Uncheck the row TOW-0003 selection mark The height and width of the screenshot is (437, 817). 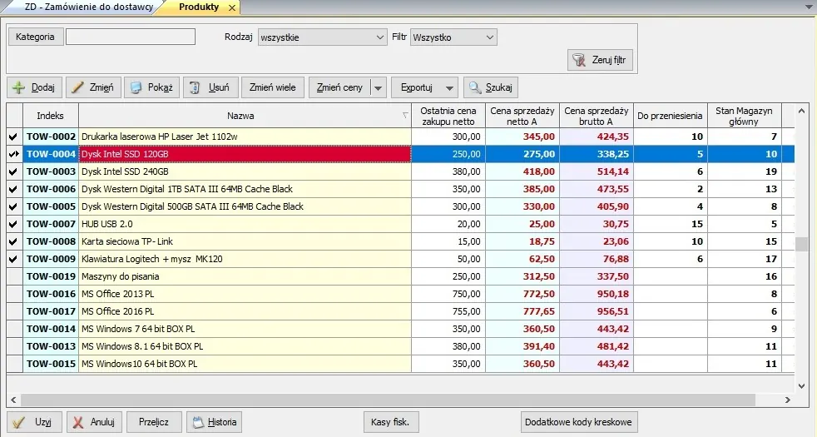click(14, 171)
